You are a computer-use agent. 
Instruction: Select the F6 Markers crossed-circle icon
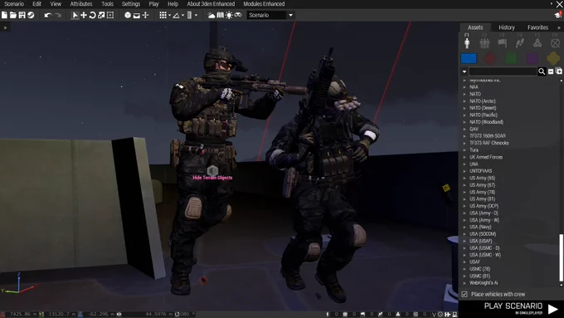point(555,43)
